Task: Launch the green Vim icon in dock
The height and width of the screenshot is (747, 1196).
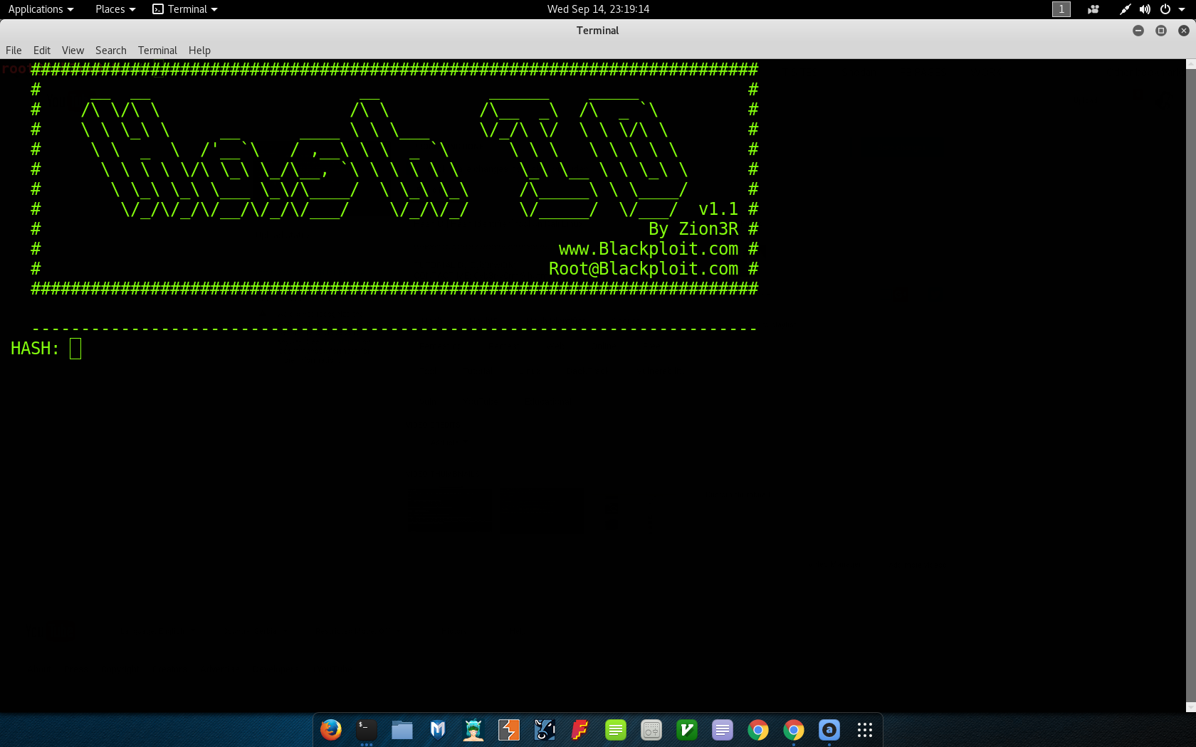Action: (687, 730)
